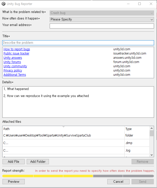Cancel the bug report
Viewport: 157px width, 188px height.
point(118,181)
